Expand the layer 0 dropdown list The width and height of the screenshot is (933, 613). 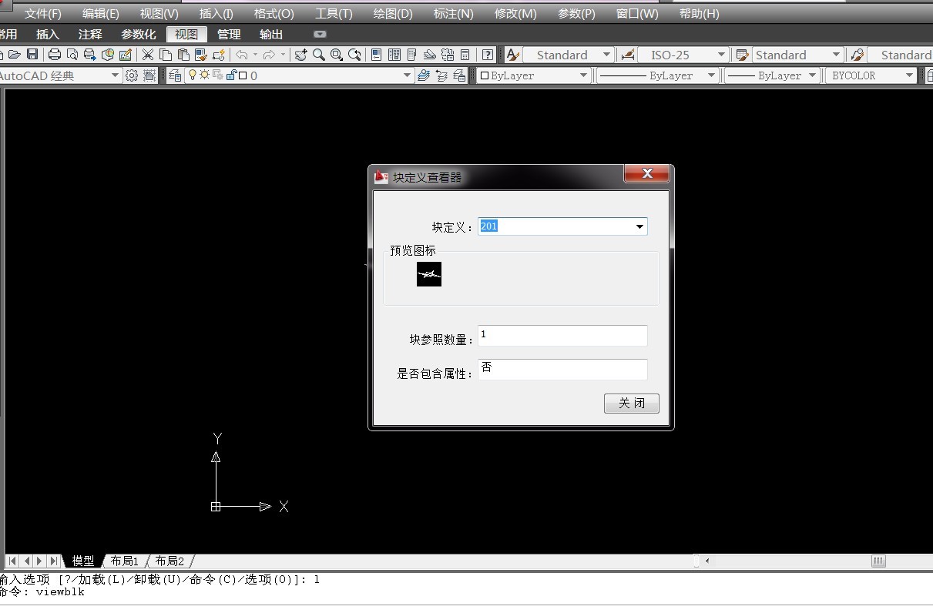[x=408, y=75]
